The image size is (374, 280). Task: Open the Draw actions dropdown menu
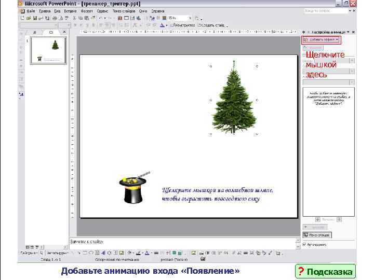(x=29, y=253)
